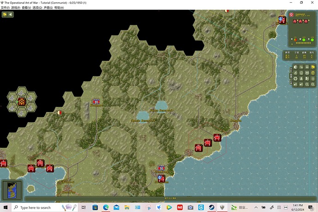Open Steam from the taskbar
The width and height of the screenshot is (318, 212).
coord(212,207)
